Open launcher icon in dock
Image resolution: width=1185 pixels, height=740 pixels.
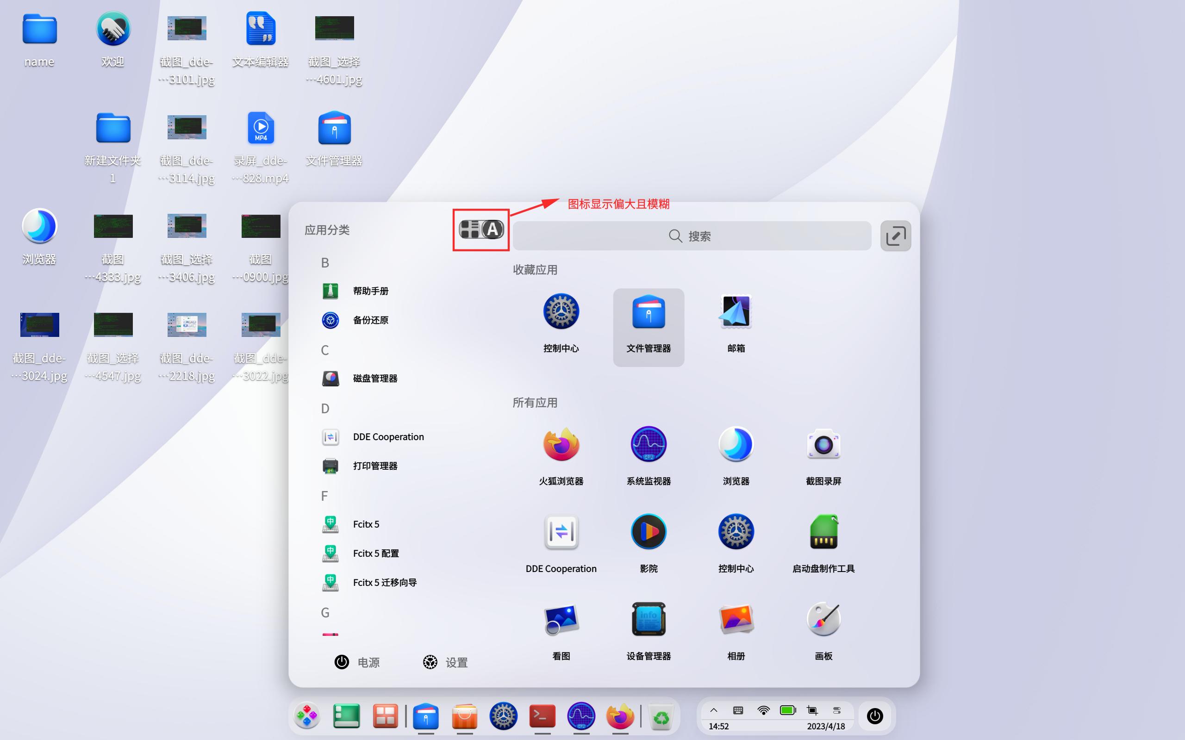[307, 716]
